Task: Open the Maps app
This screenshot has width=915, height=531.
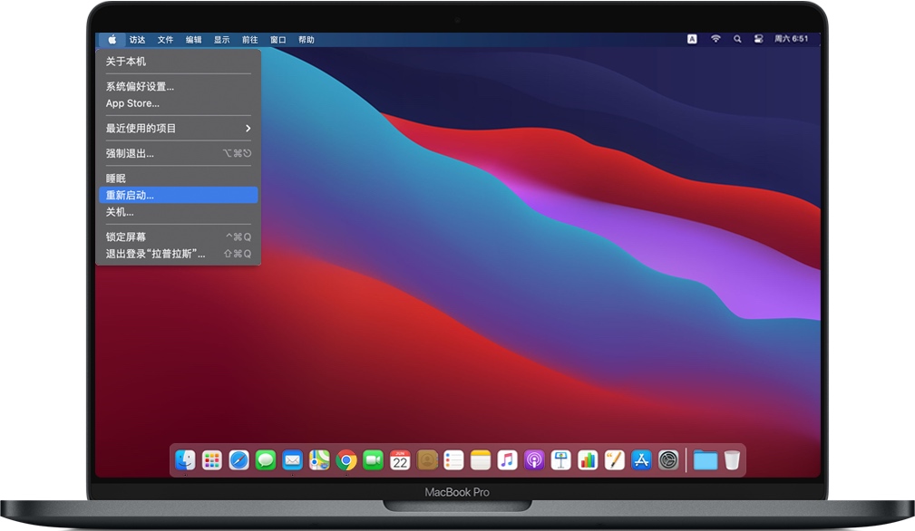Action: tap(319, 459)
